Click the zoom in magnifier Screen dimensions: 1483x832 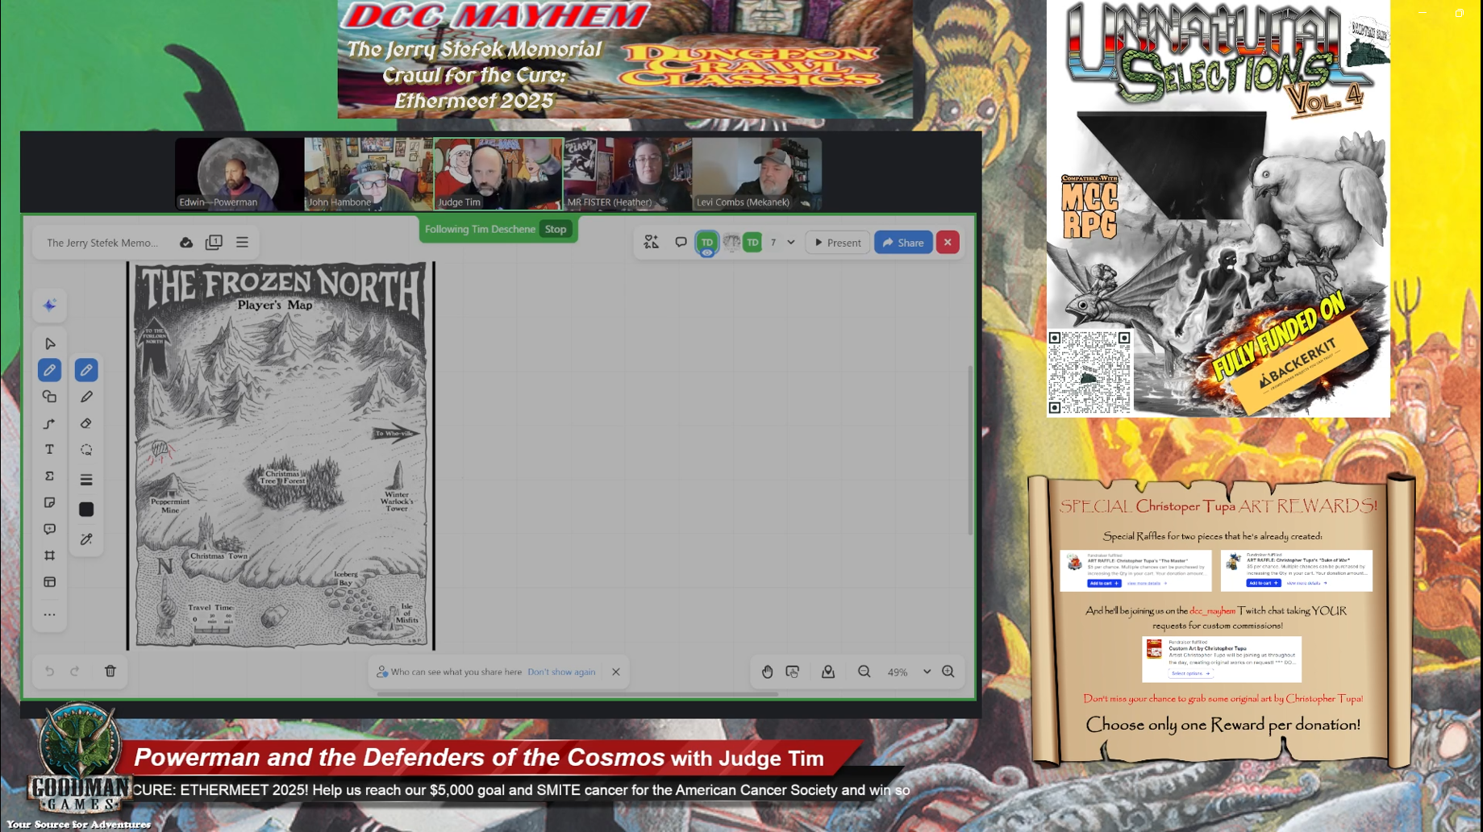[948, 671]
